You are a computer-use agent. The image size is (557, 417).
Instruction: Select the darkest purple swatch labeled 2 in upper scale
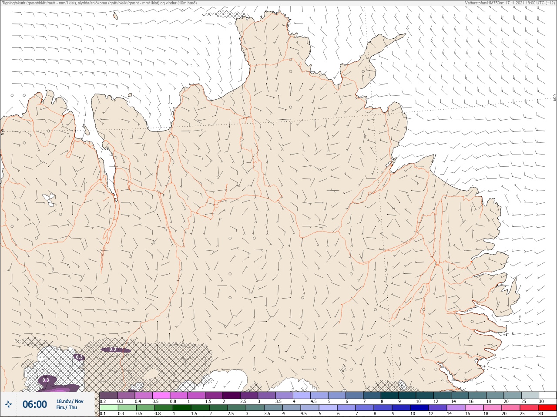coord(232,395)
